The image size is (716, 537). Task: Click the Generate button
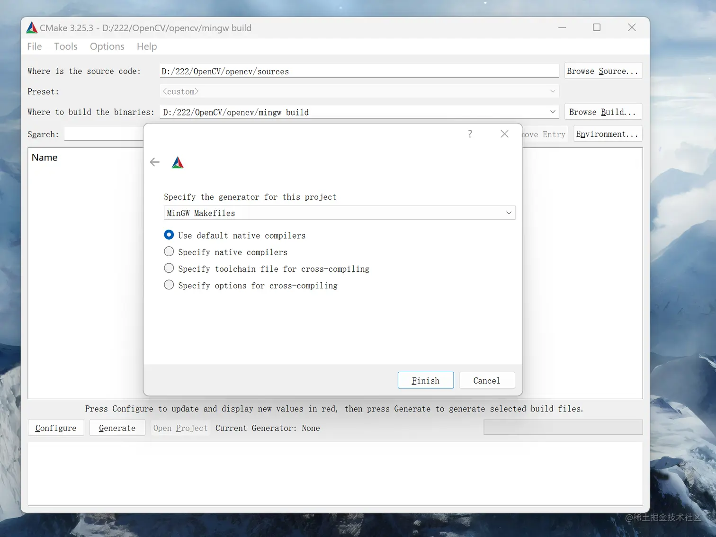[x=117, y=428]
